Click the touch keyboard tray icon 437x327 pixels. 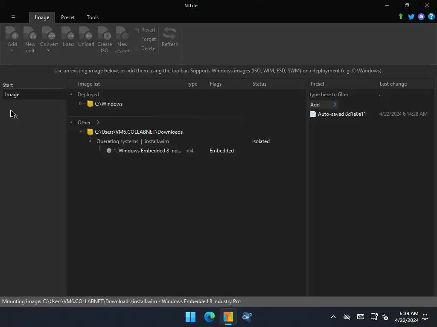(360, 317)
